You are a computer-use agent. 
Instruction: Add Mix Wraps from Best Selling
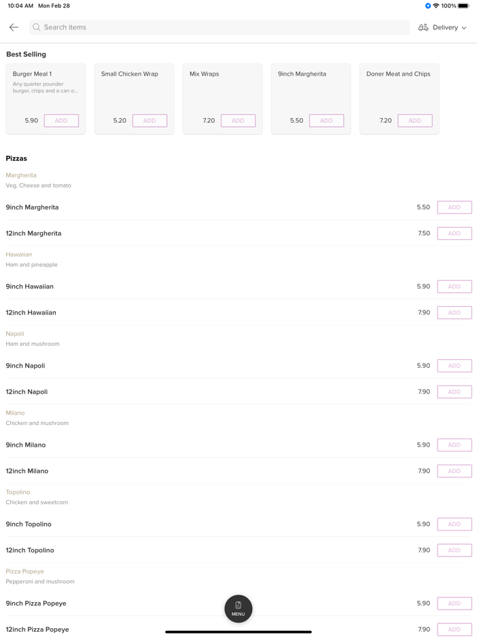point(238,121)
